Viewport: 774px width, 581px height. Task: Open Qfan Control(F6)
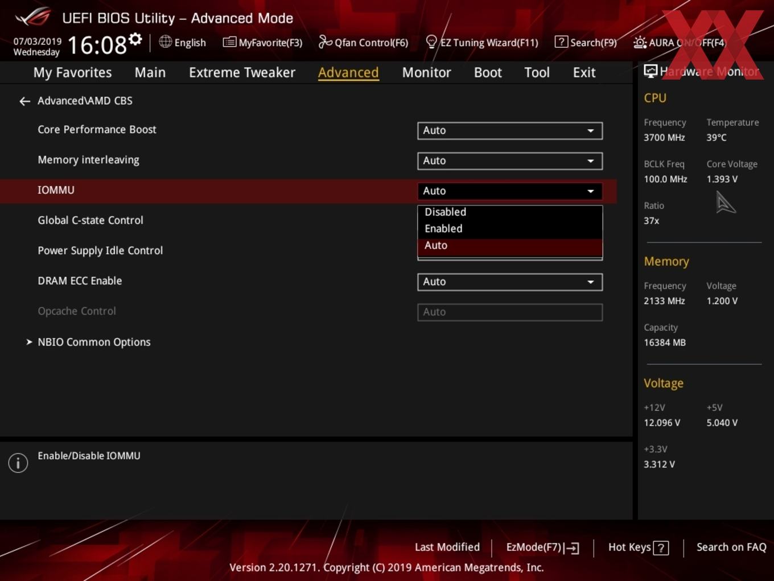363,42
